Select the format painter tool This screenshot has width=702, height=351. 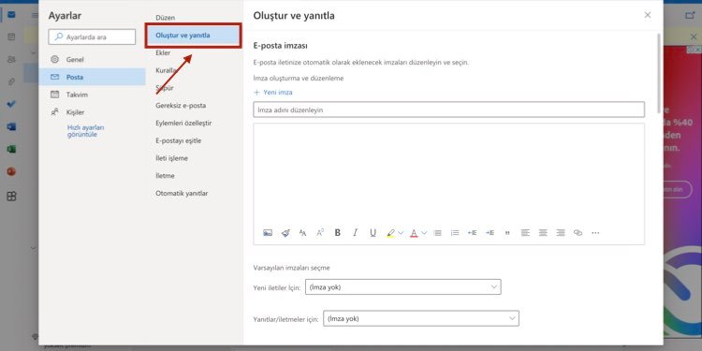tap(285, 233)
